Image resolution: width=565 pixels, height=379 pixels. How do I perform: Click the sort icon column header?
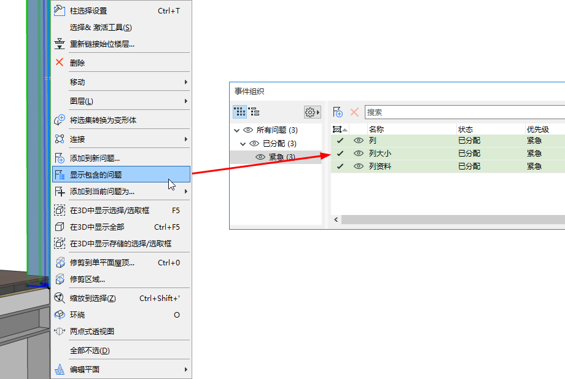[x=340, y=130]
